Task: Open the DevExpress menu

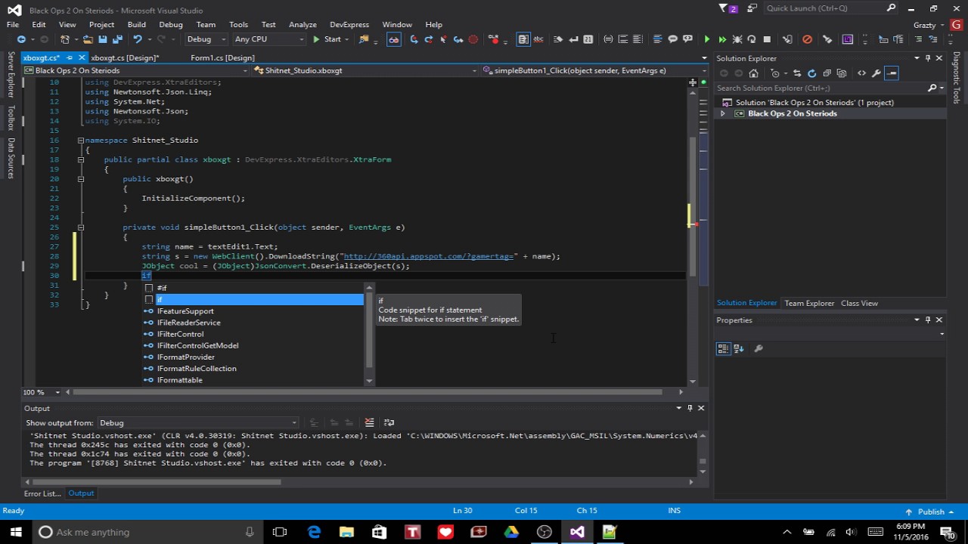Action: coord(349,24)
